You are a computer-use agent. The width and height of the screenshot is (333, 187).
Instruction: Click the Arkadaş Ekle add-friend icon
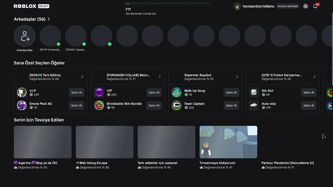point(24,36)
